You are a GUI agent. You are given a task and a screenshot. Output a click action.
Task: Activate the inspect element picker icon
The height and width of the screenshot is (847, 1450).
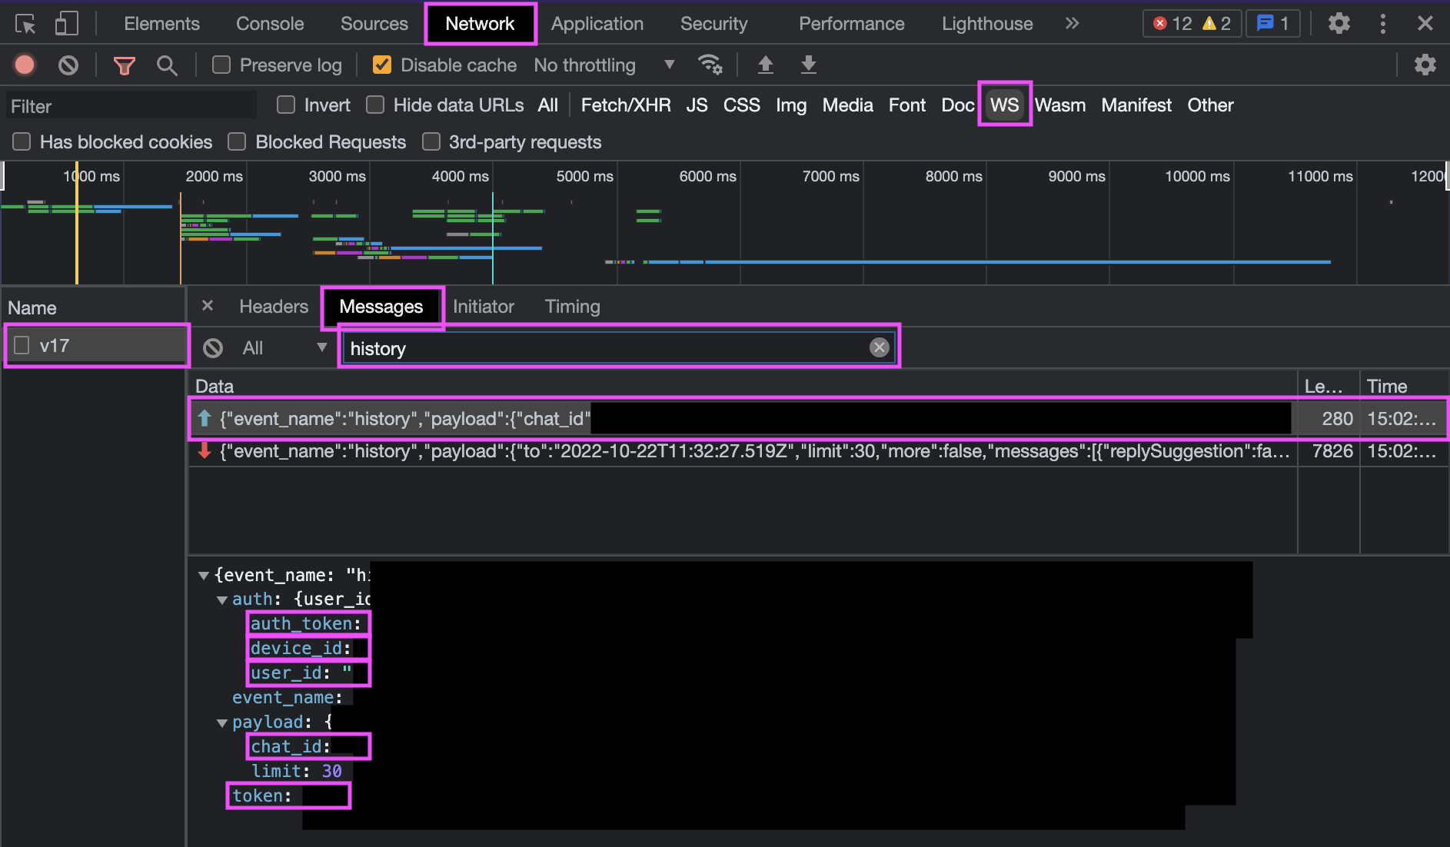point(25,24)
